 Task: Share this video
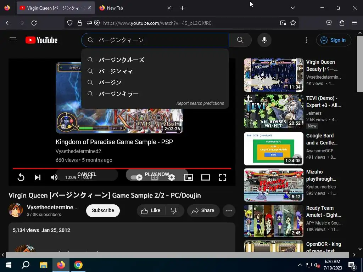pyautogui.click(x=203, y=210)
